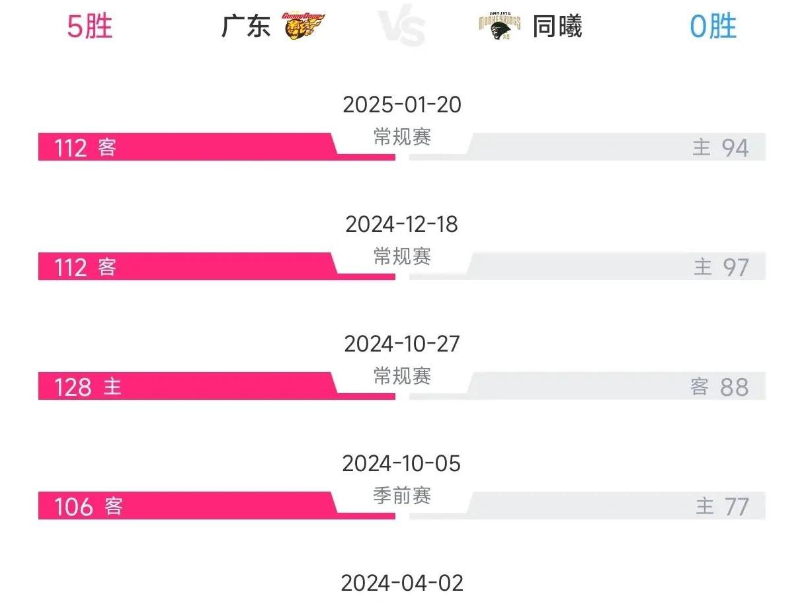Select 常规赛 label under 2024-10-27
This screenshot has width=804, height=602.
(402, 375)
